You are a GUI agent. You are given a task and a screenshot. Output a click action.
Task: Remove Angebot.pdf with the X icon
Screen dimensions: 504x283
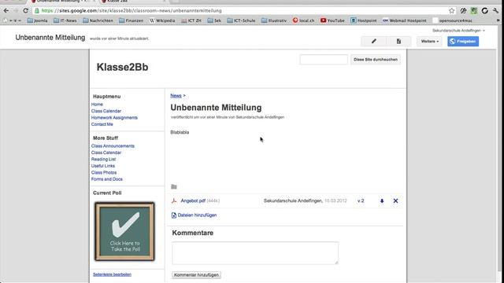click(x=395, y=201)
